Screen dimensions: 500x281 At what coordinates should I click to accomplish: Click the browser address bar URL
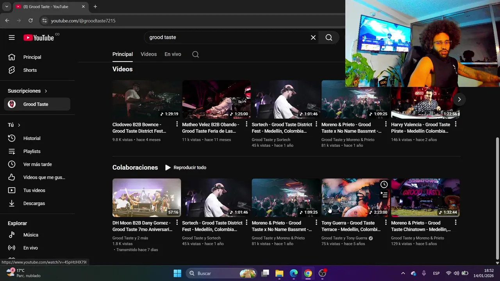(83, 21)
